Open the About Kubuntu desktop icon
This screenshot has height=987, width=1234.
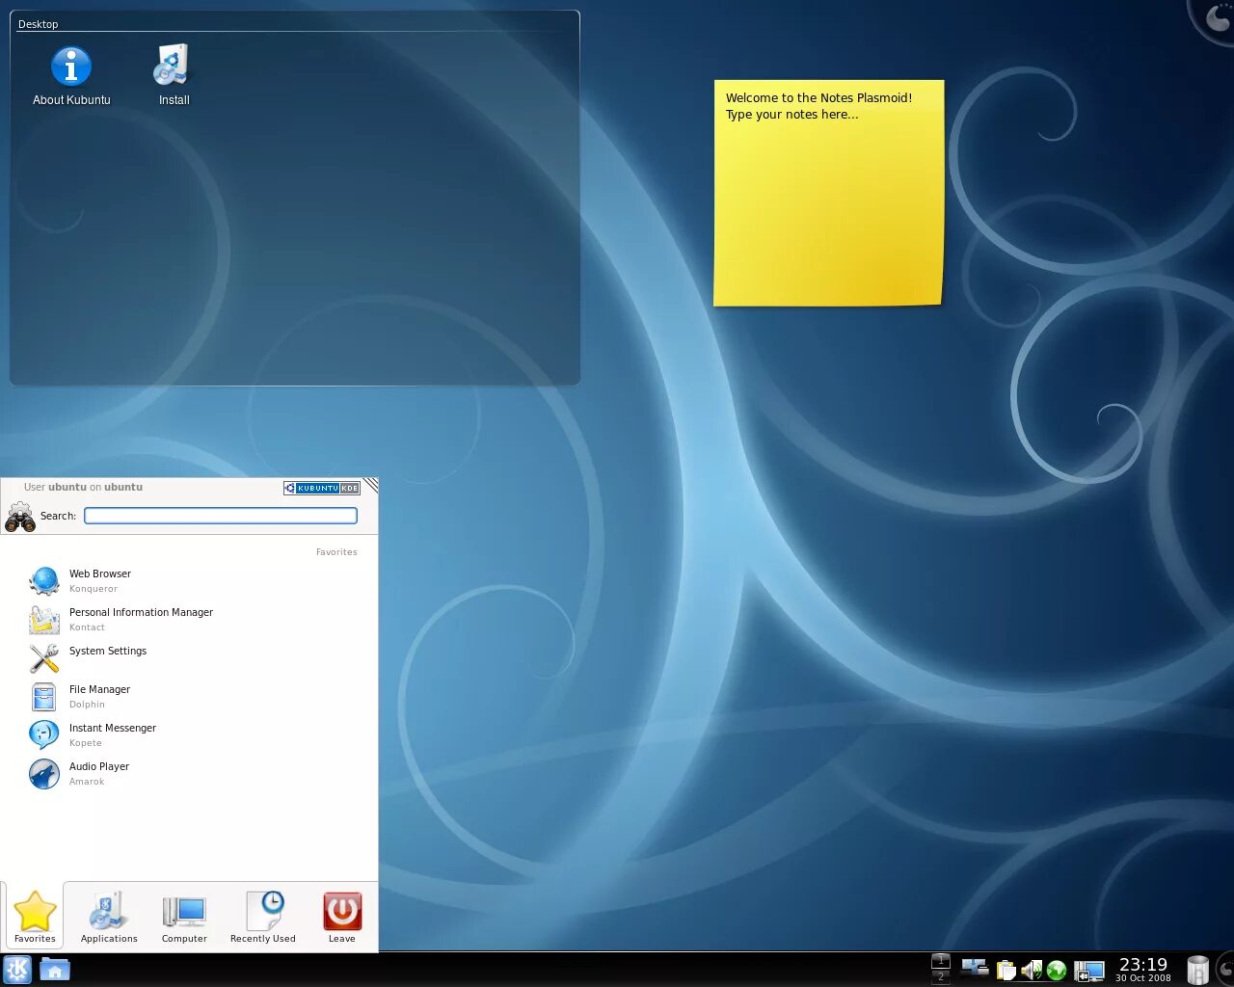(x=70, y=76)
